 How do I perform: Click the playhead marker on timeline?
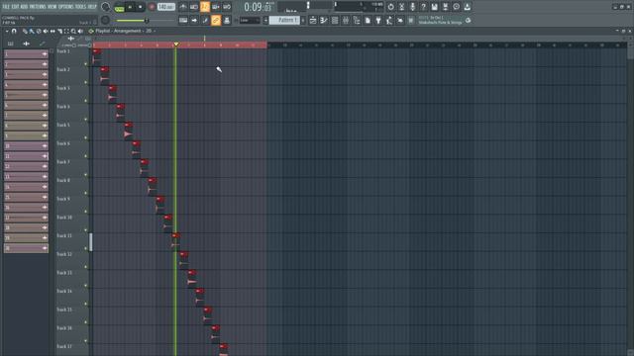[x=176, y=44]
